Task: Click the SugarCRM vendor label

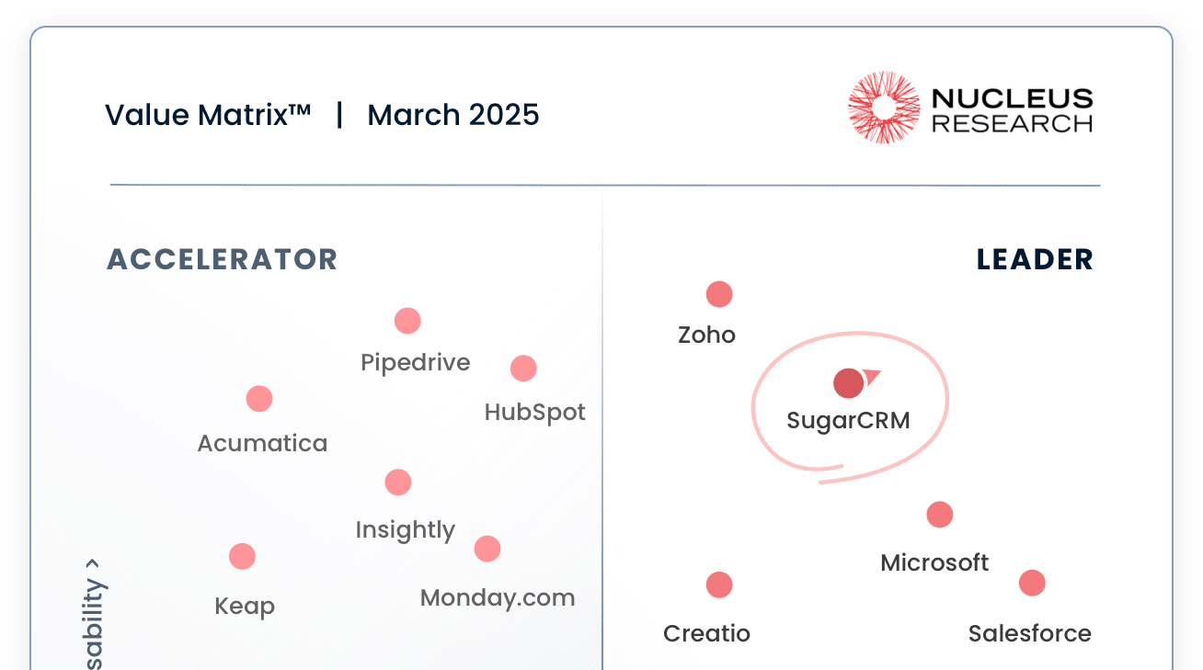Action: [848, 421]
